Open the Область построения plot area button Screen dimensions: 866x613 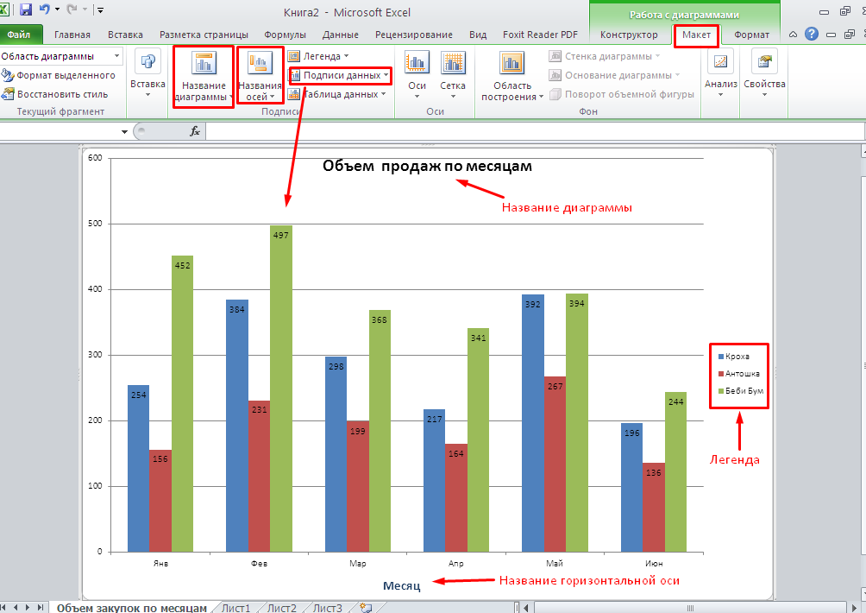(x=512, y=76)
